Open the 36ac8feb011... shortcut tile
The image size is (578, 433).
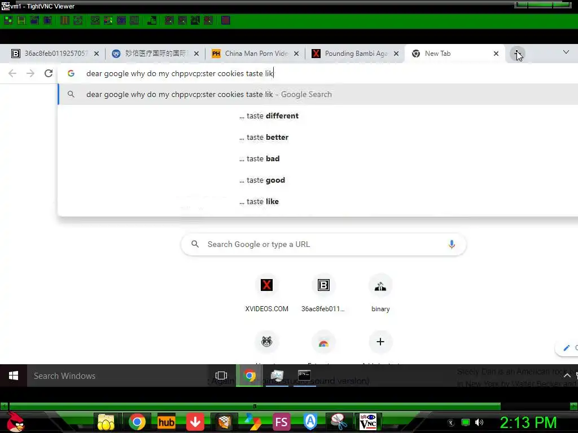click(323, 293)
